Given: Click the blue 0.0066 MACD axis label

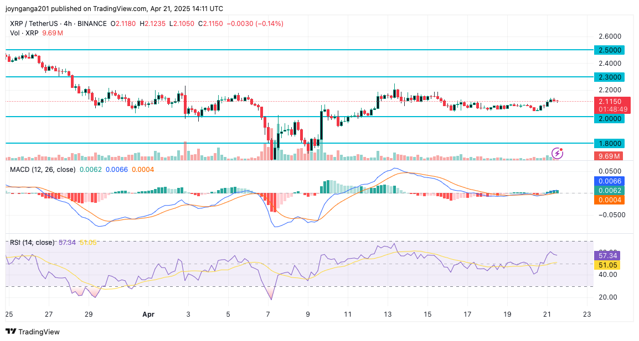Looking at the screenshot, I should point(609,181).
